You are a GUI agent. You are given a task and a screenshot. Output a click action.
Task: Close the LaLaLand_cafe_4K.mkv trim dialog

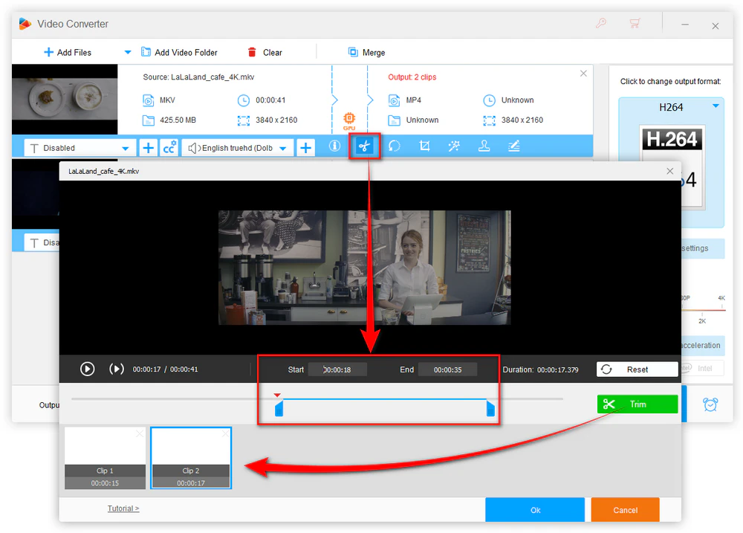pyautogui.click(x=669, y=171)
